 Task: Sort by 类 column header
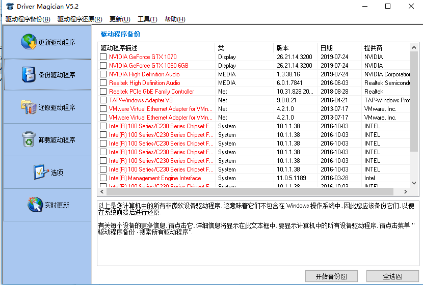(244, 48)
